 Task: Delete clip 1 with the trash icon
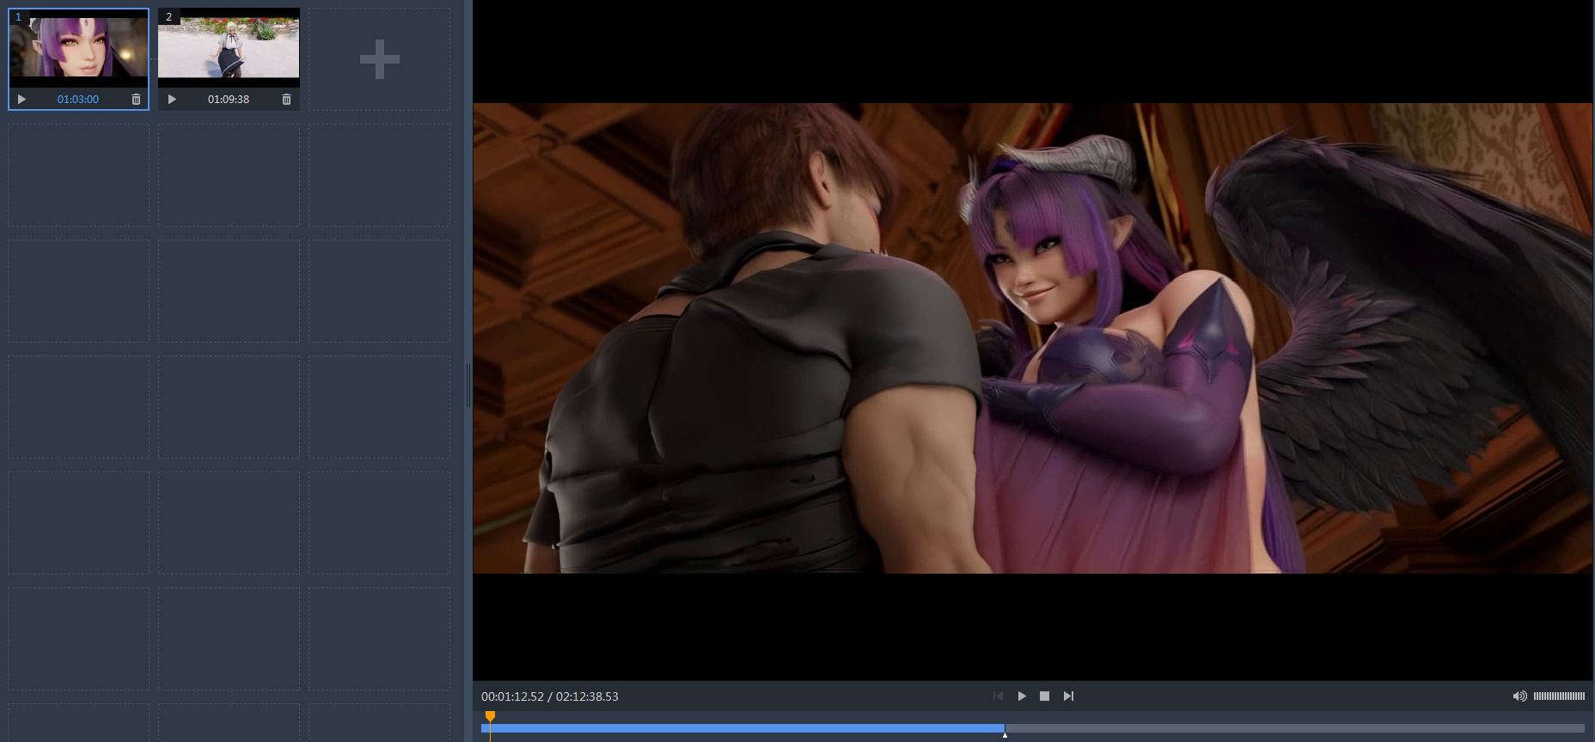click(136, 100)
